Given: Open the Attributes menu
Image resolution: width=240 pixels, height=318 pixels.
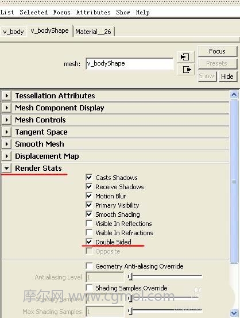Looking at the screenshot, I should point(94,13).
